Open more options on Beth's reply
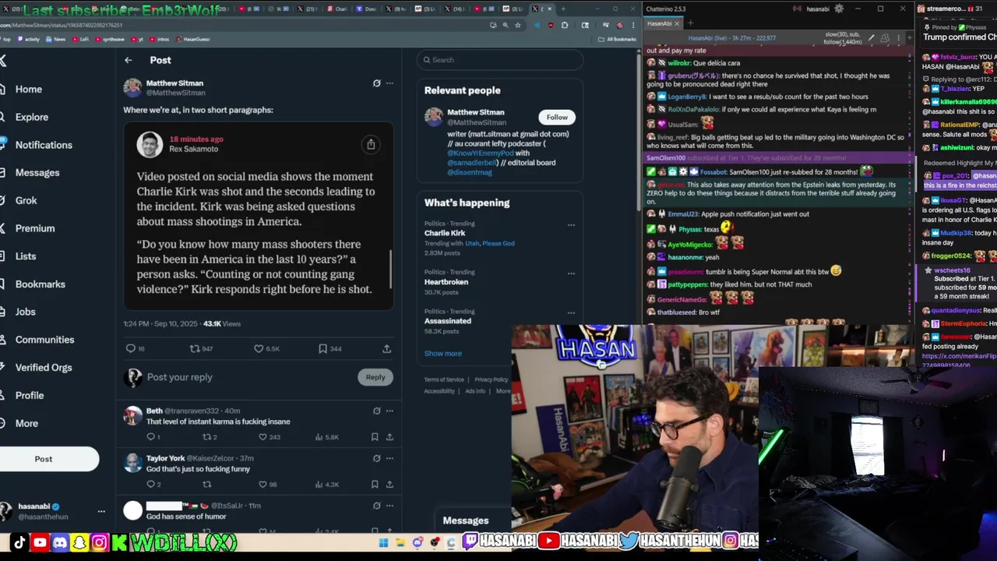 coord(389,411)
